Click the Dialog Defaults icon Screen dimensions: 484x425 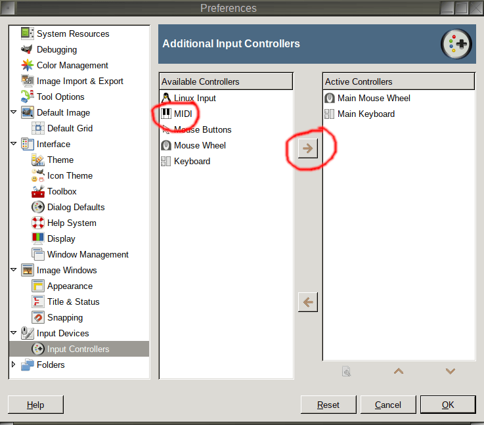tap(37, 207)
